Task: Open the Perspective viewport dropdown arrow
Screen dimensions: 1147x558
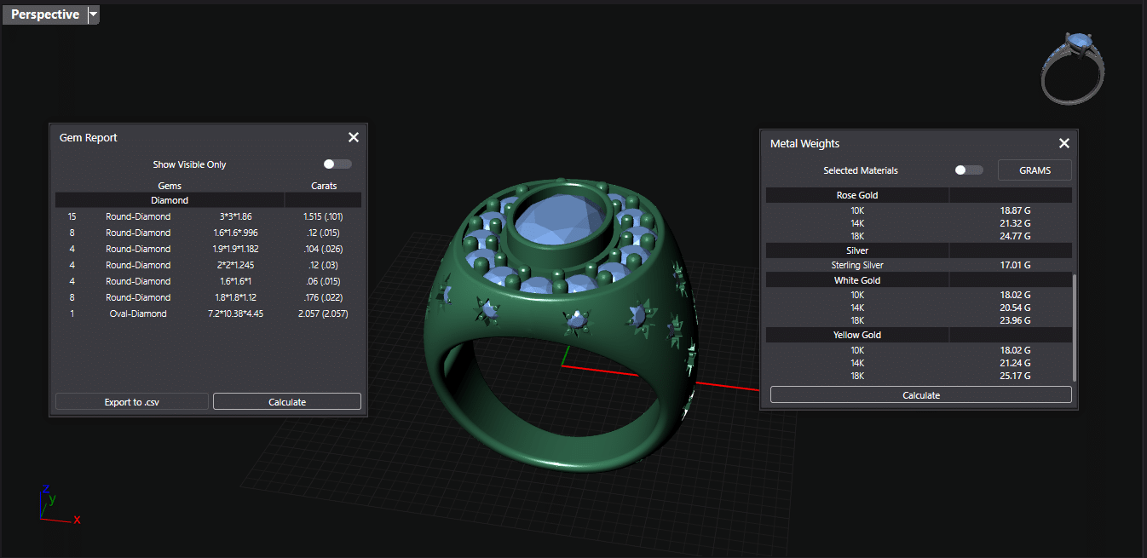Action: click(x=94, y=14)
